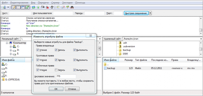
Task: Open the Site Manager icon
Action: (4, 7)
